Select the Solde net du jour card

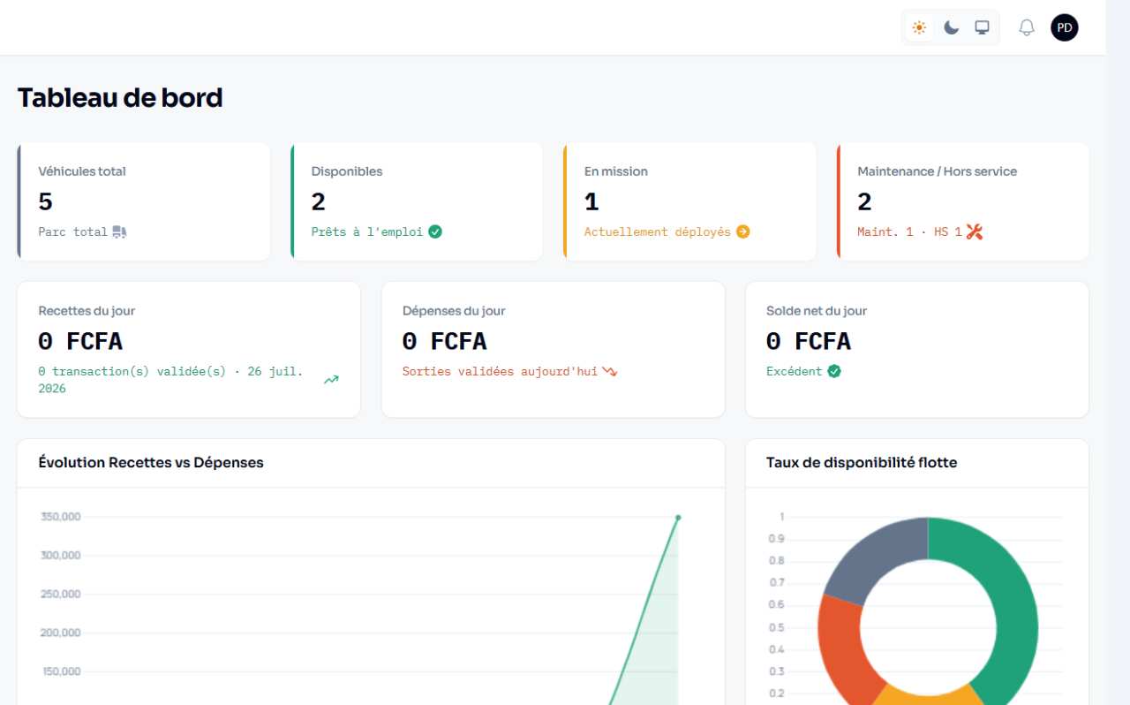(916, 350)
